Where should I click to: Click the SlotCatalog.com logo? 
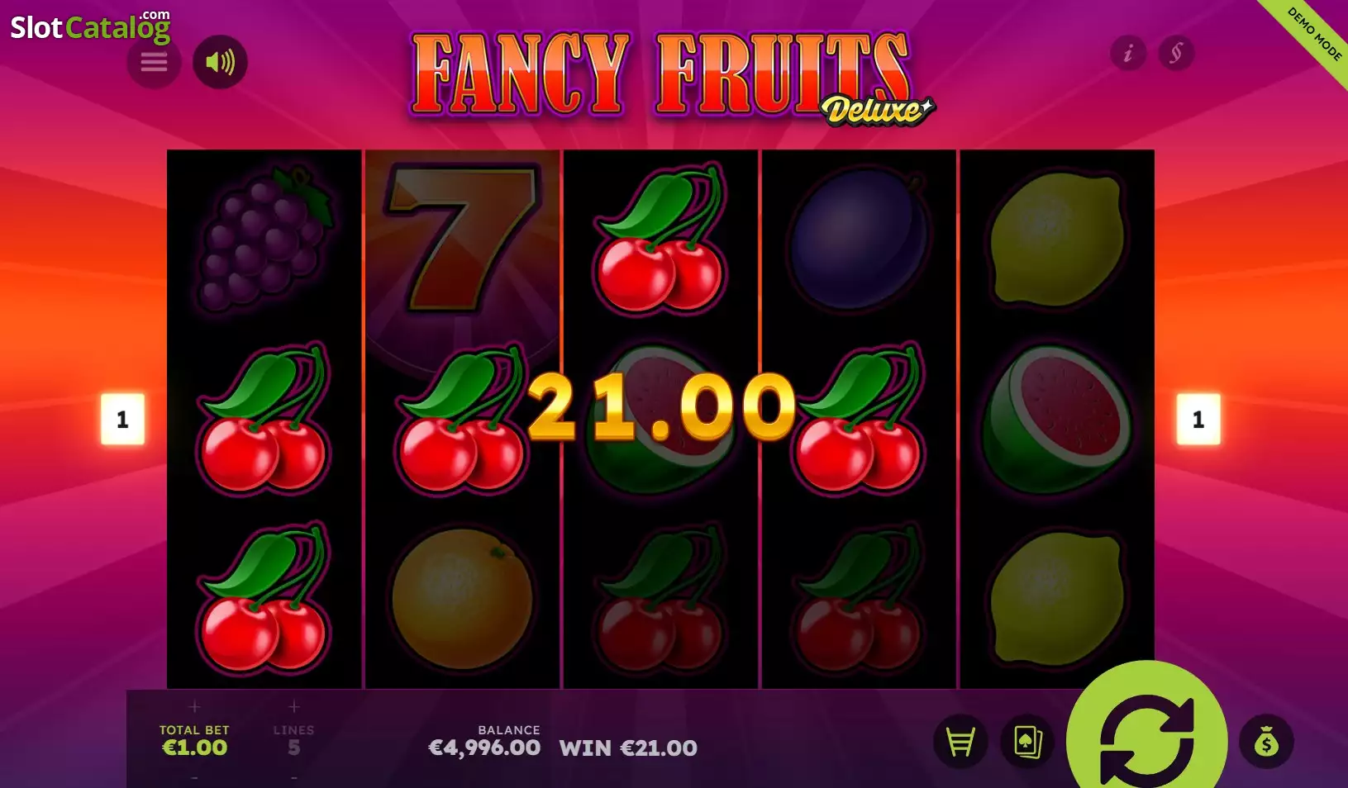pyautogui.click(x=91, y=26)
